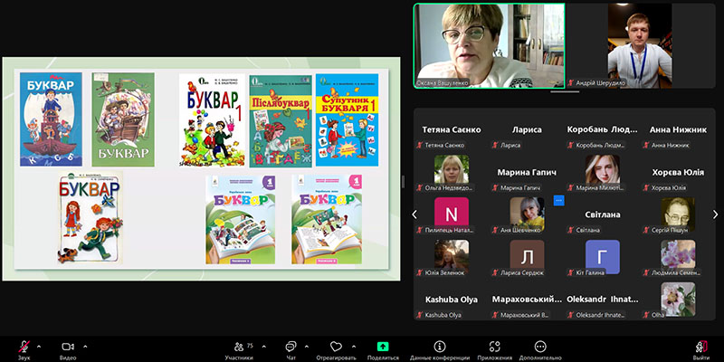Open video options arrow next to Видео
724x362 pixels.
tap(85, 347)
